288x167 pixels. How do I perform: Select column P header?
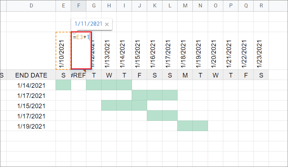[231, 6]
